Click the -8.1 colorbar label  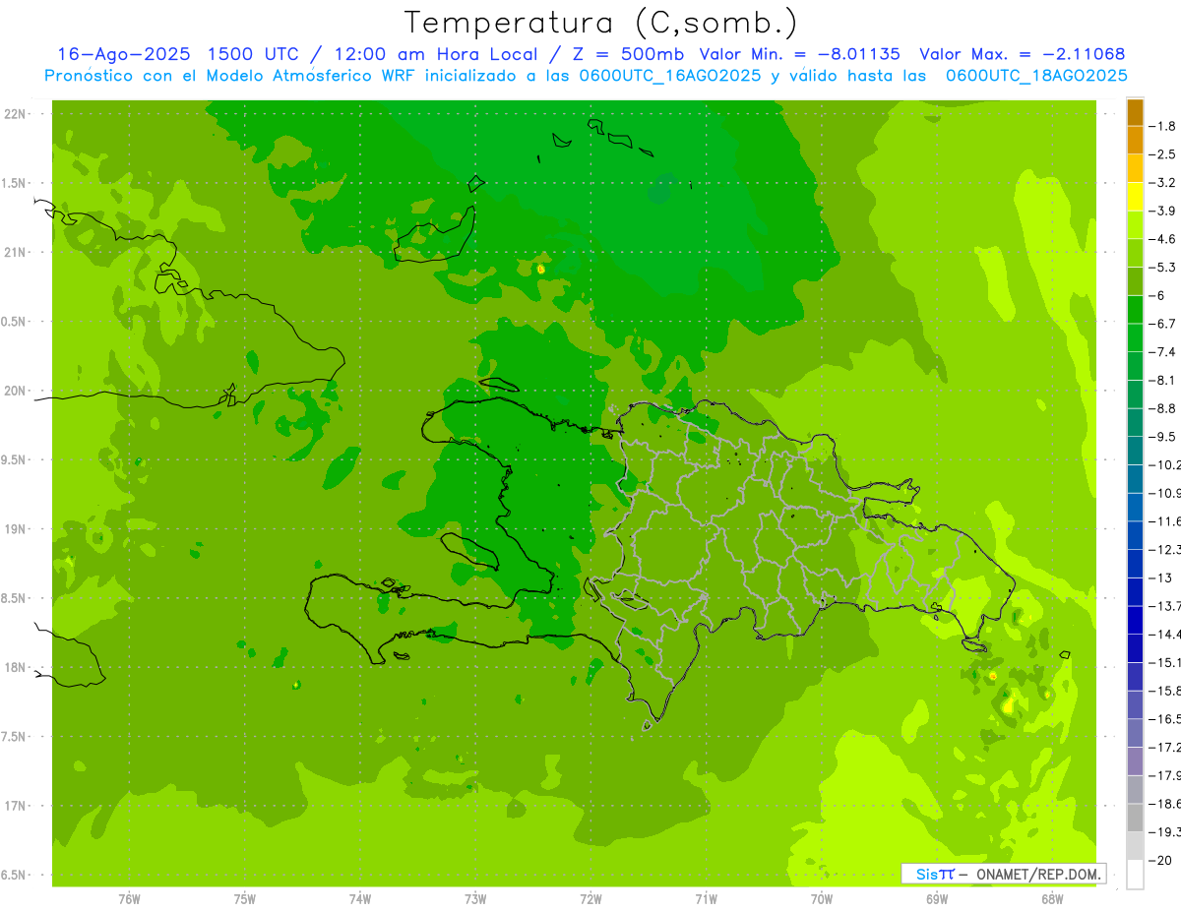pyautogui.click(x=1162, y=380)
